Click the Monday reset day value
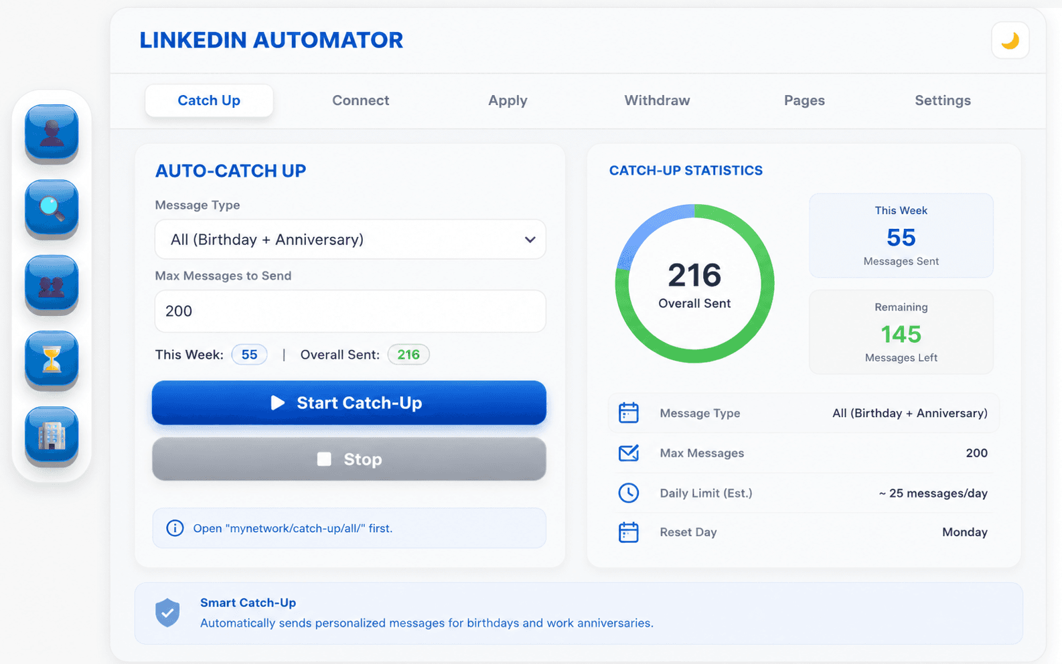 (x=965, y=532)
